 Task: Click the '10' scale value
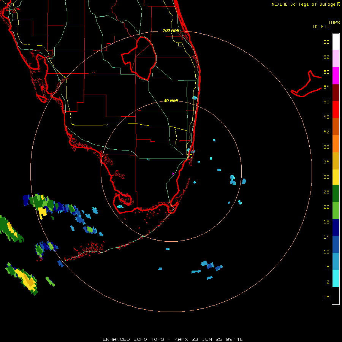pos(326,252)
